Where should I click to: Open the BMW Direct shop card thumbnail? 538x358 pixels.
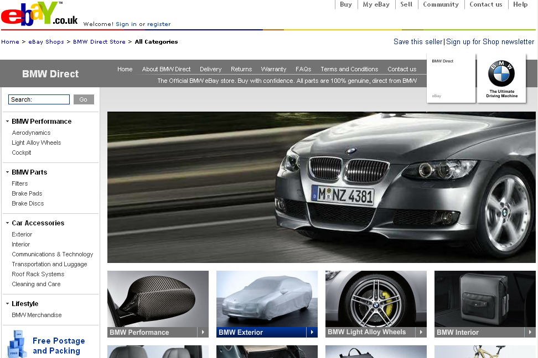(x=451, y=78)
